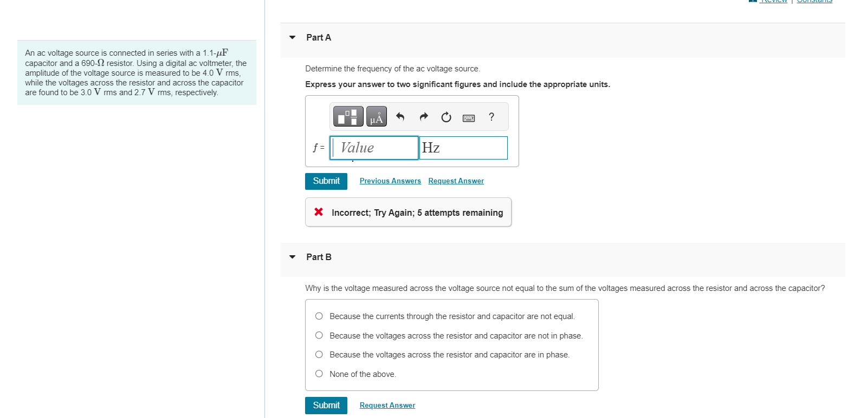Undo the last answer entry

[401, 116]
